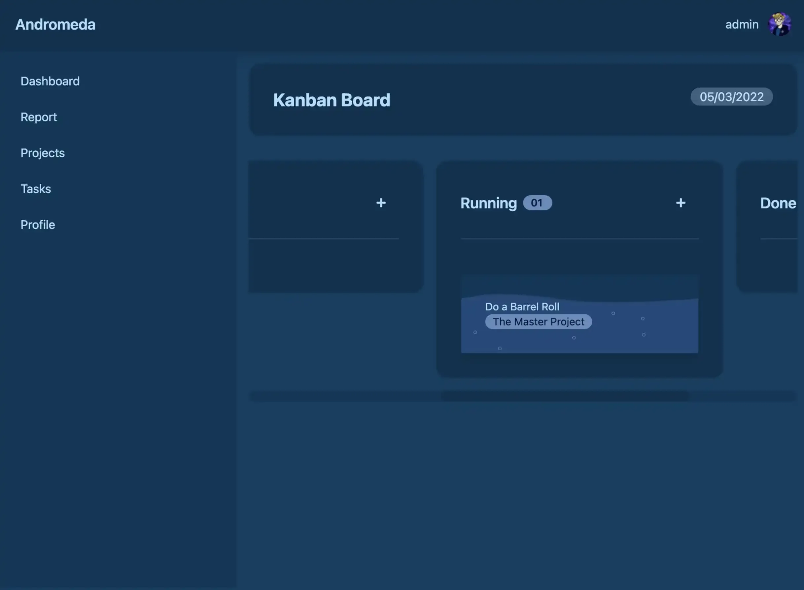Navigate to Tasks in the sidebar
This screenshot has width=804, height=590.
[36, 189]
